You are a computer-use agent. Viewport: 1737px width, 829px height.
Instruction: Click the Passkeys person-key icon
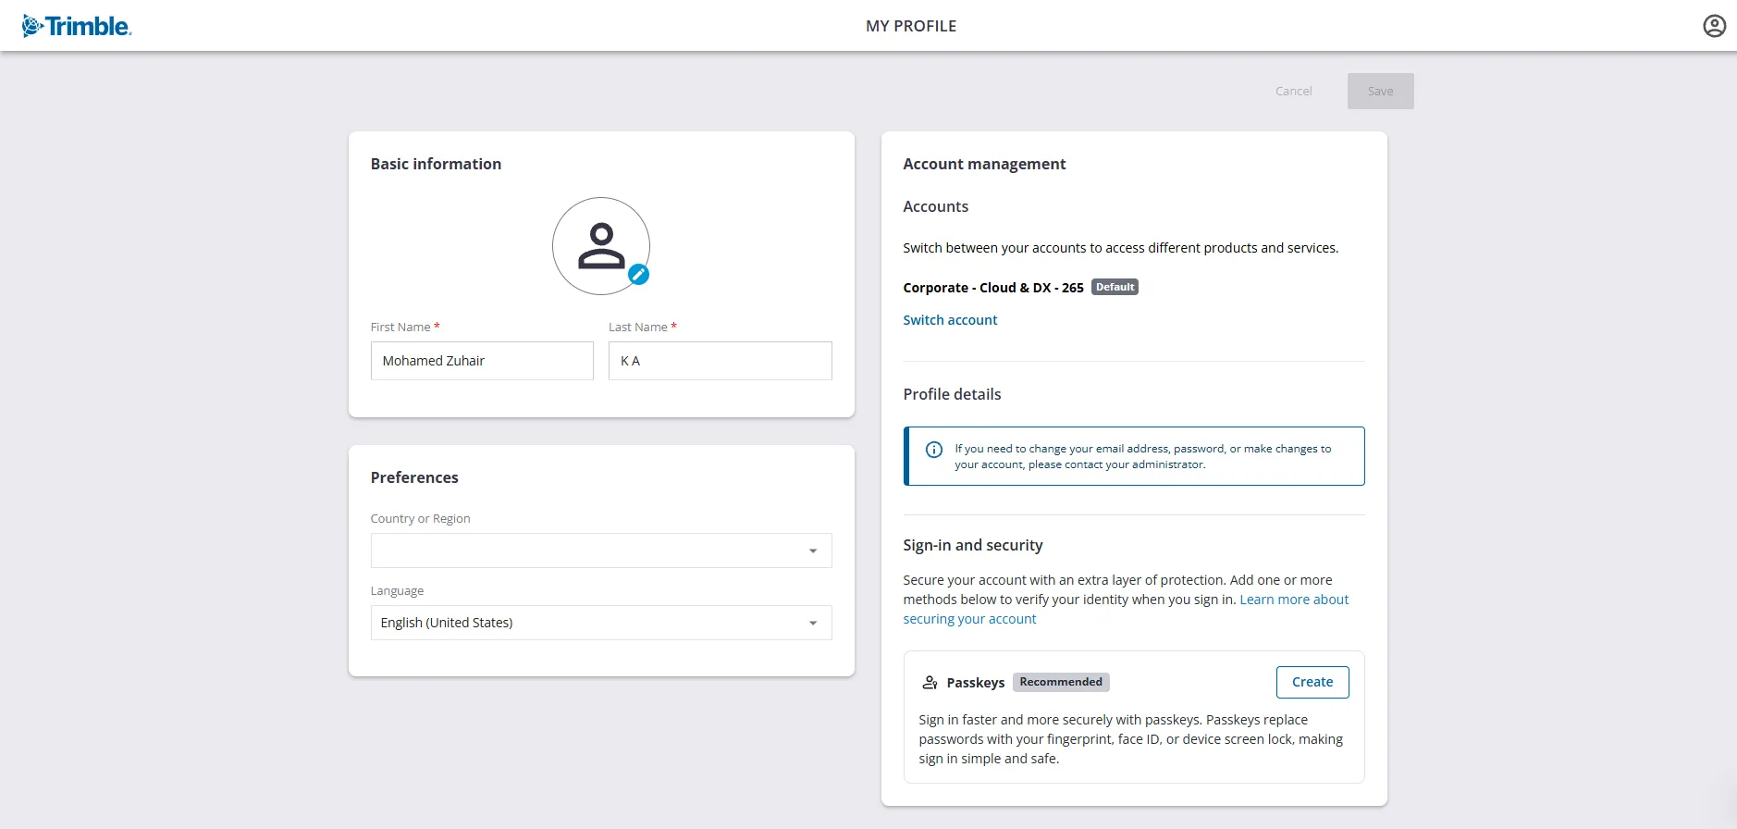point(930,683)
